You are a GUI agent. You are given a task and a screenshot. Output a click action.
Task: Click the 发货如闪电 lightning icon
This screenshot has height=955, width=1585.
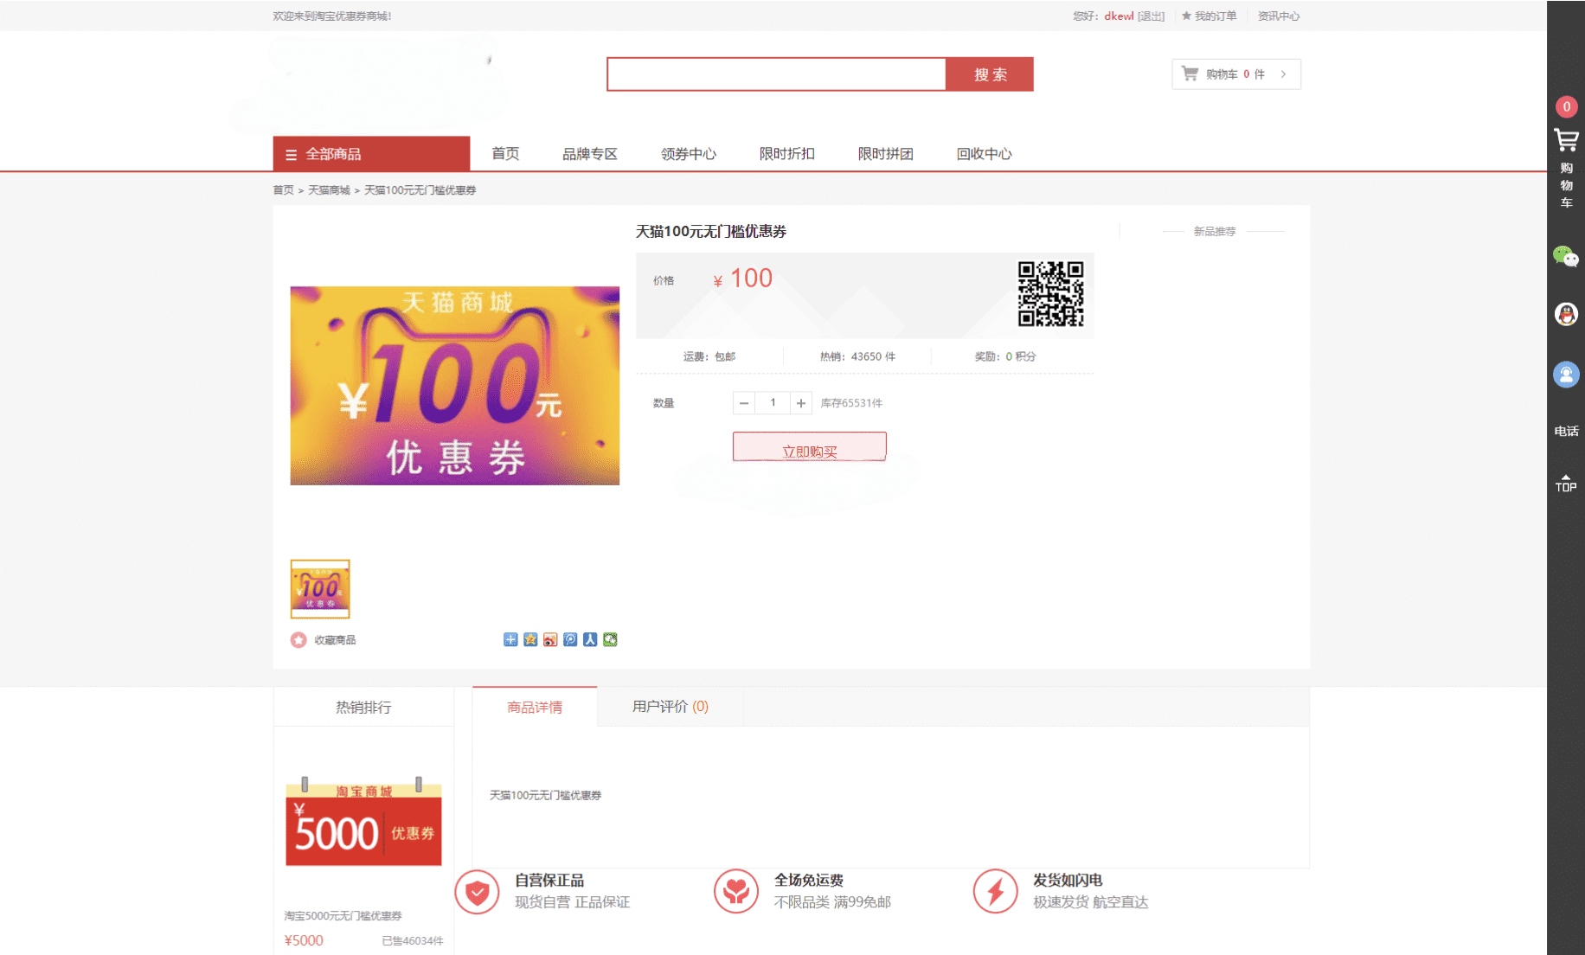995,892
